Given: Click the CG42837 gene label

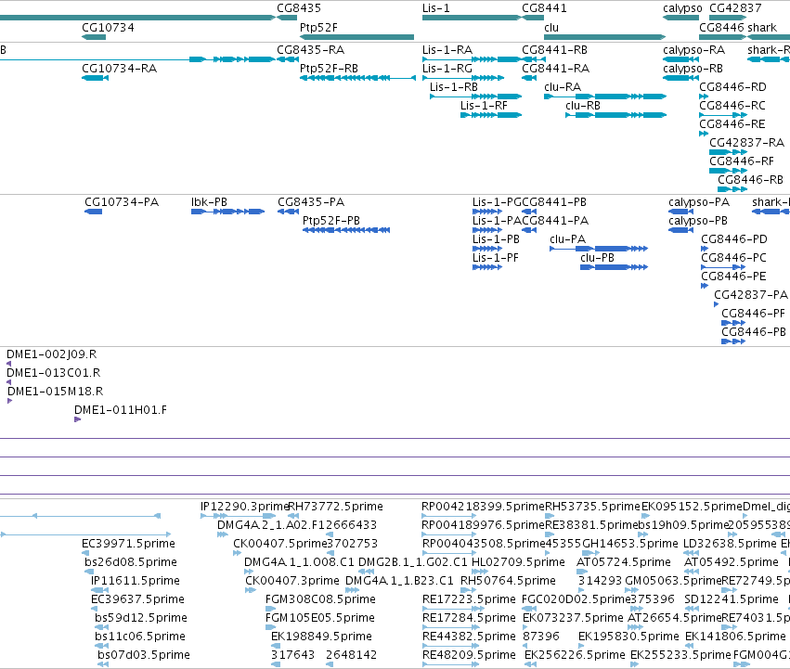Looking at the screenshot, I should [735, 8].
